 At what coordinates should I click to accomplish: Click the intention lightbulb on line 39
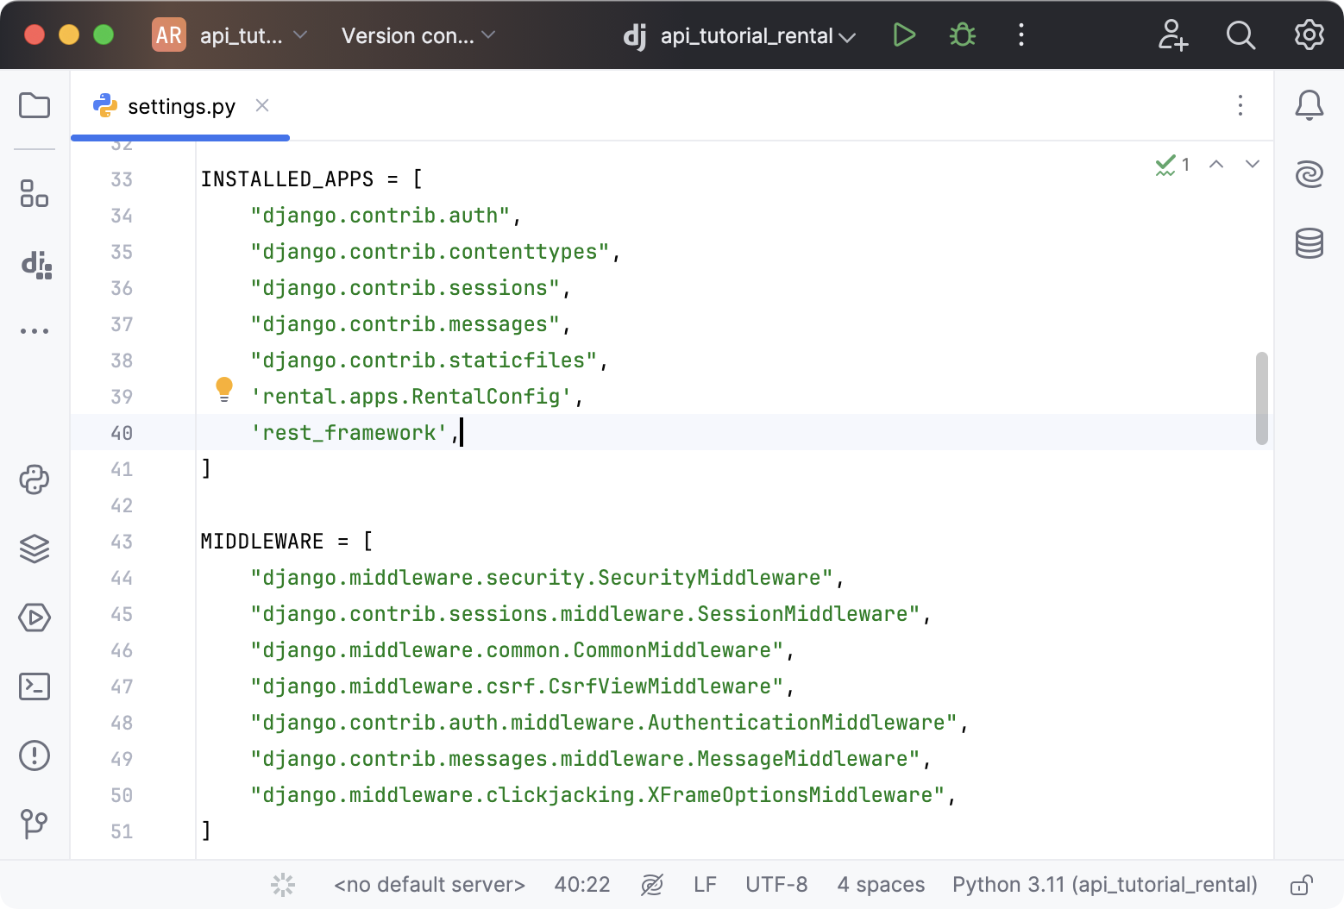tap(226, 390)
